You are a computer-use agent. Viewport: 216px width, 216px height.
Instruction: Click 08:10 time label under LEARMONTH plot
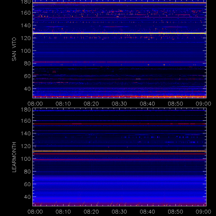[63, 212]
